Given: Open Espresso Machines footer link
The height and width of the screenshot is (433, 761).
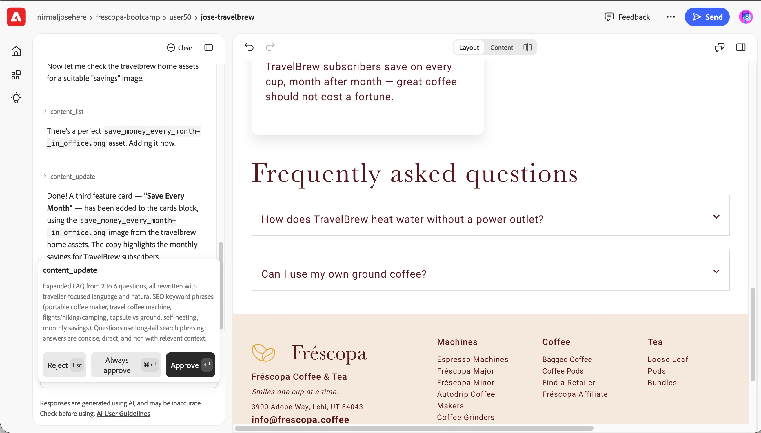Looking at the screenshot, I should (x=472, y=360).
